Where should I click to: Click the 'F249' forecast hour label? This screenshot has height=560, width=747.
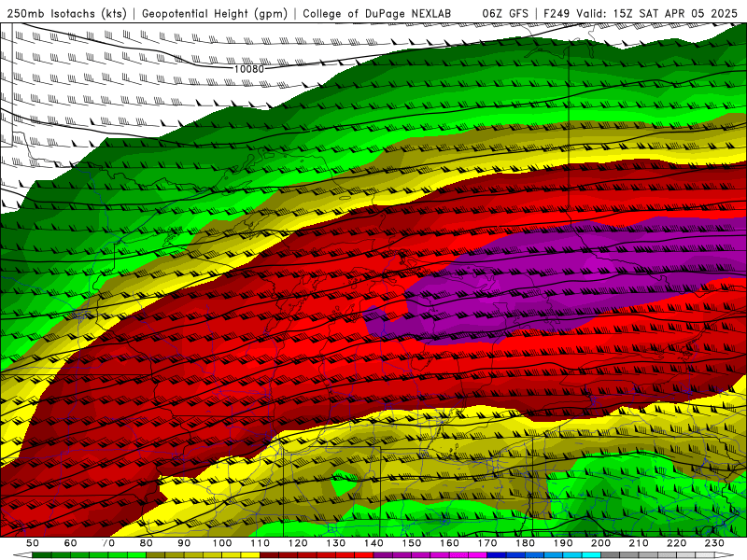pos(557,14)
